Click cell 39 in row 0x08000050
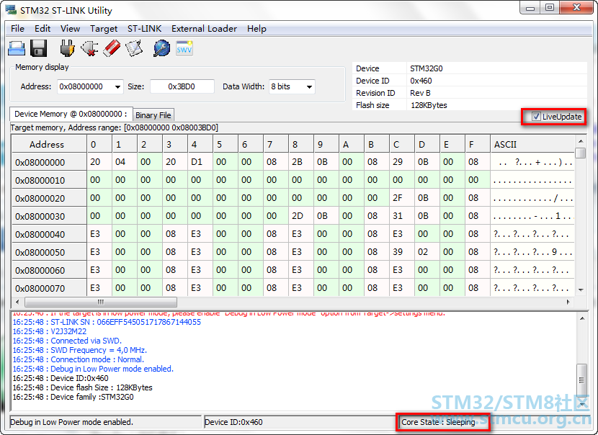 (x=401, y=252)
